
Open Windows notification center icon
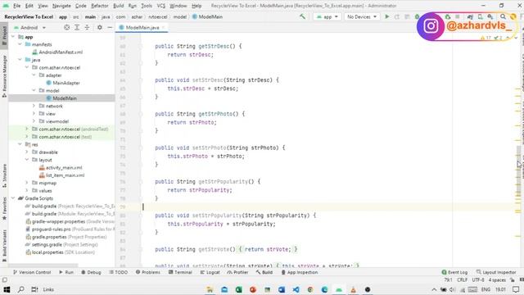[516, 289]
